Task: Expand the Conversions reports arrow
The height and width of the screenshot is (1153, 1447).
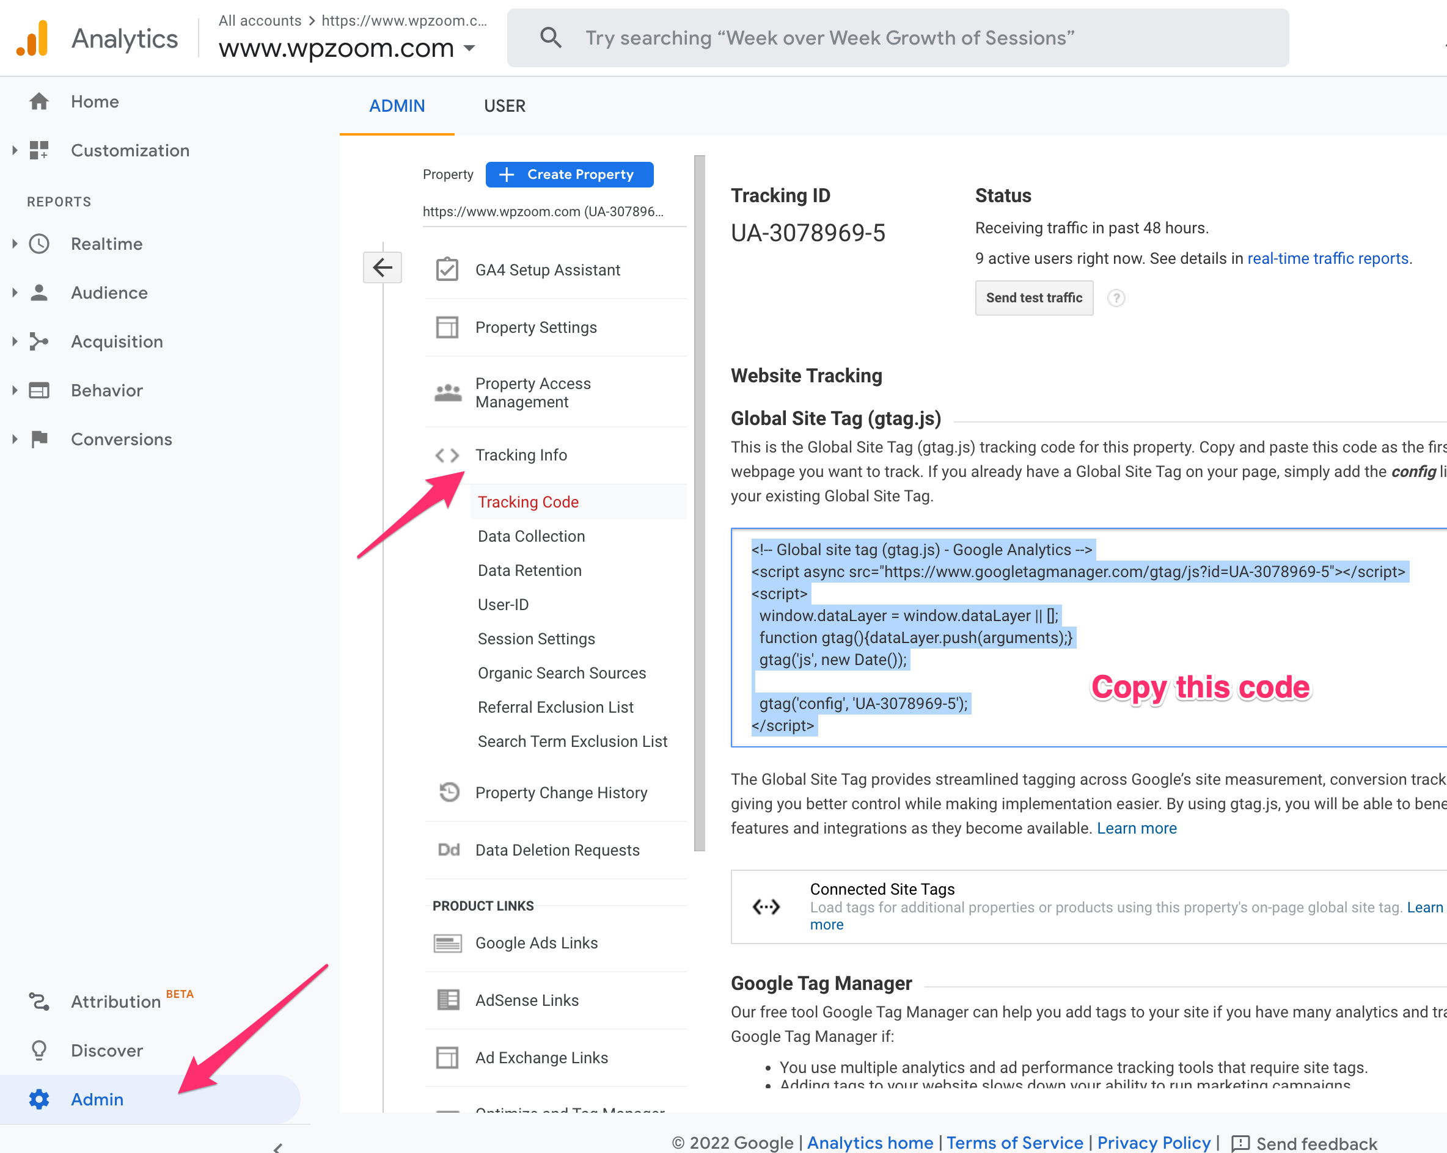Action: click(14, 439)
